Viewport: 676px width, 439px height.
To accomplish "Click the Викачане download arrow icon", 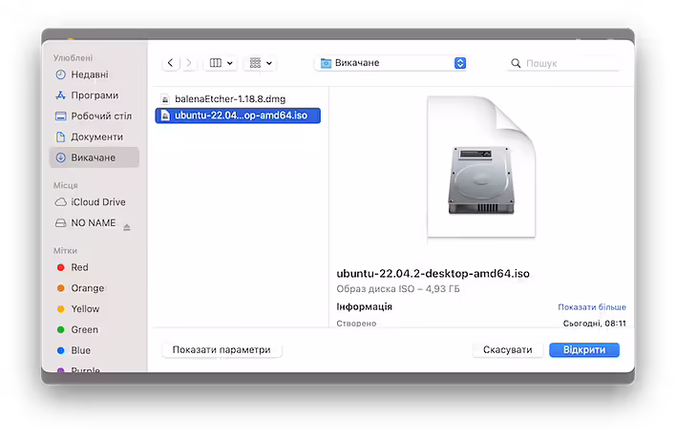I will coord(61,157).
